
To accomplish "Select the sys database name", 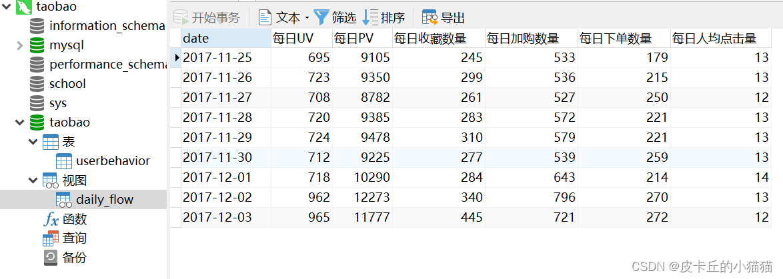I will (58, 104).
